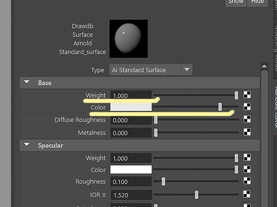
Task: Open texture map button for Base Weight
Action: 247,95
